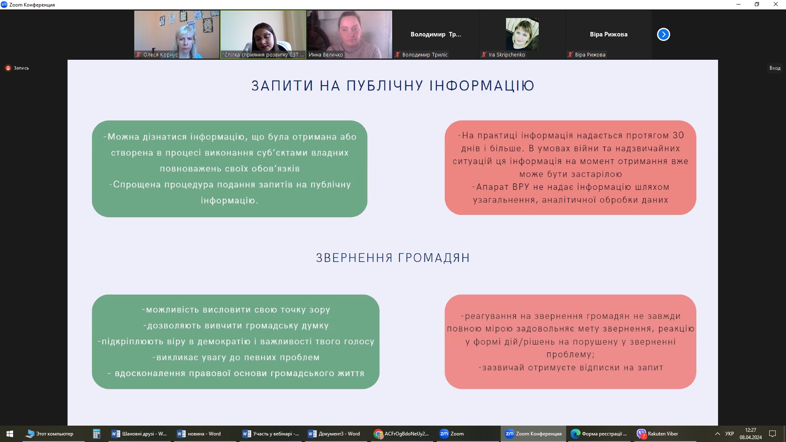
Task: Select the Ira Skripchenko participant tile
Action: (522, 34)
